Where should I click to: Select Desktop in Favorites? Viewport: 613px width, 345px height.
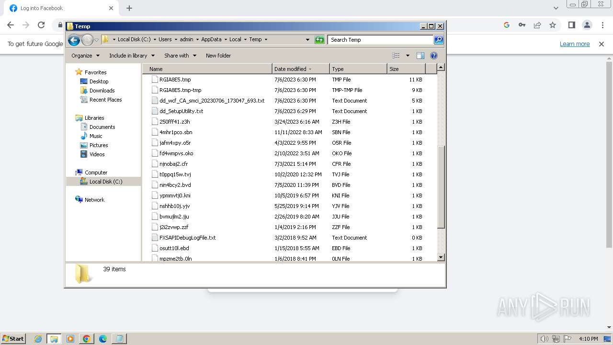(x=99, y=81)
